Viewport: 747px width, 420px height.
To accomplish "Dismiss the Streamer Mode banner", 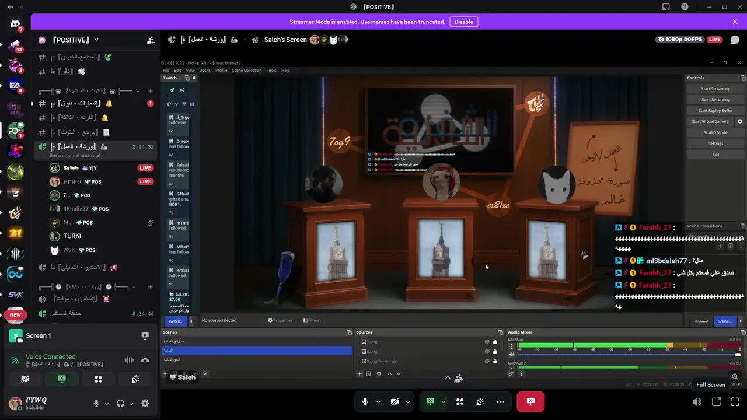I will 735,22.
